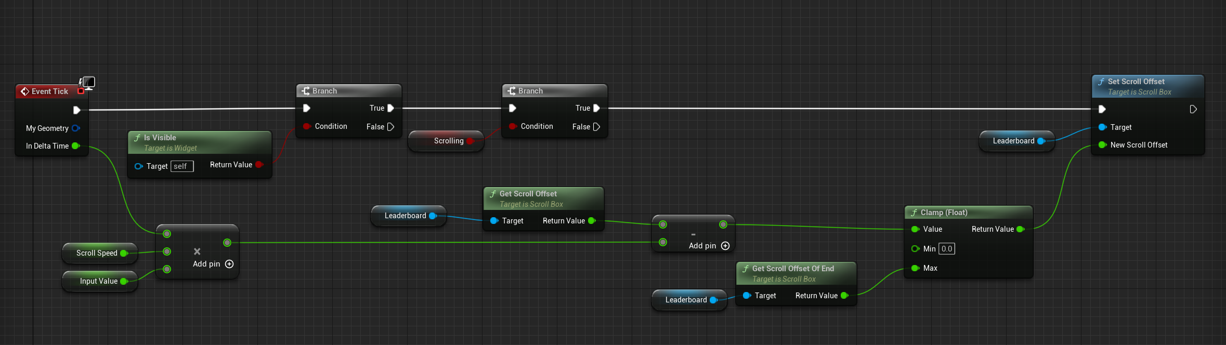This screenshot has width=1226, height=345.
Task: Click the Input Value variable output pin
Action: tap(124, 281)
